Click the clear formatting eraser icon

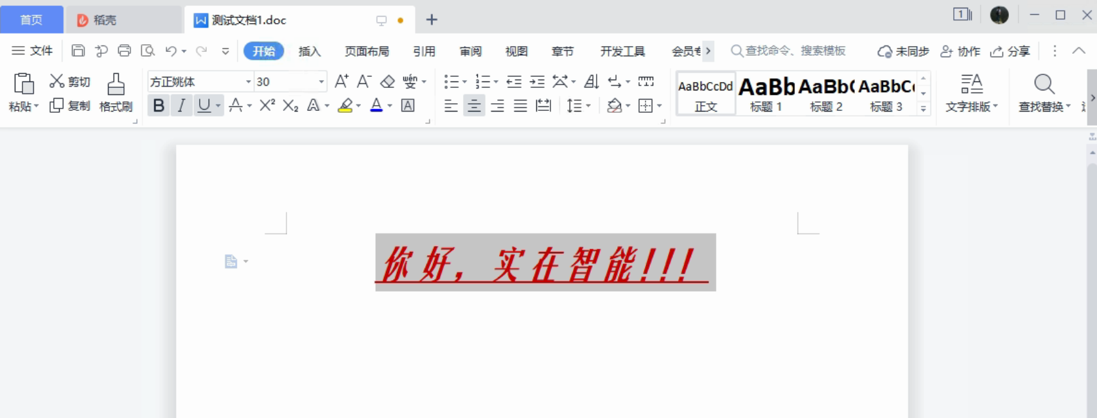[x=387, y=81]
